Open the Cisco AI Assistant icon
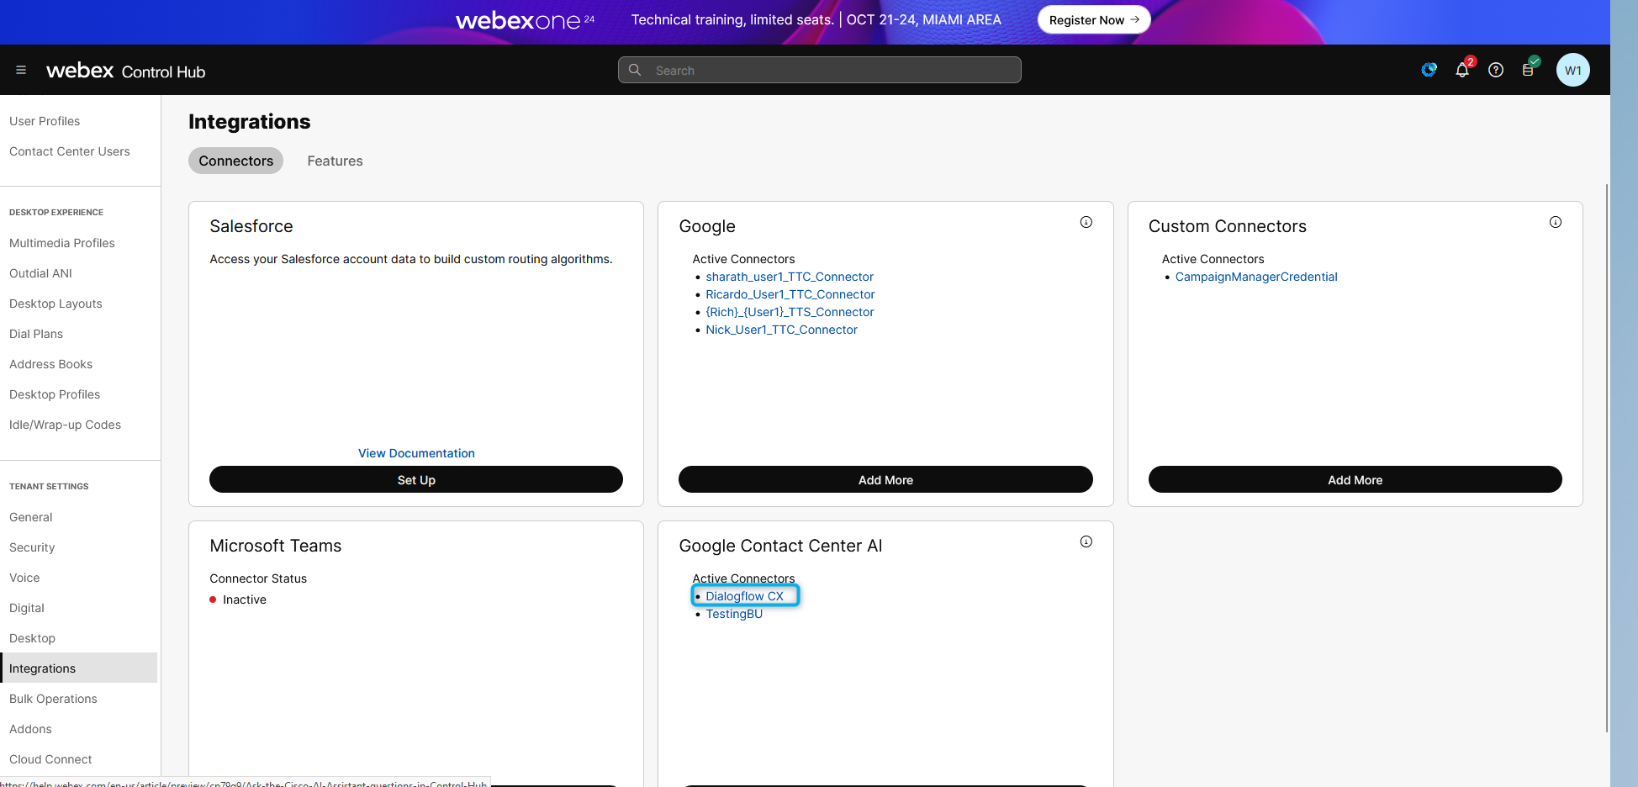 (1429, 70)
